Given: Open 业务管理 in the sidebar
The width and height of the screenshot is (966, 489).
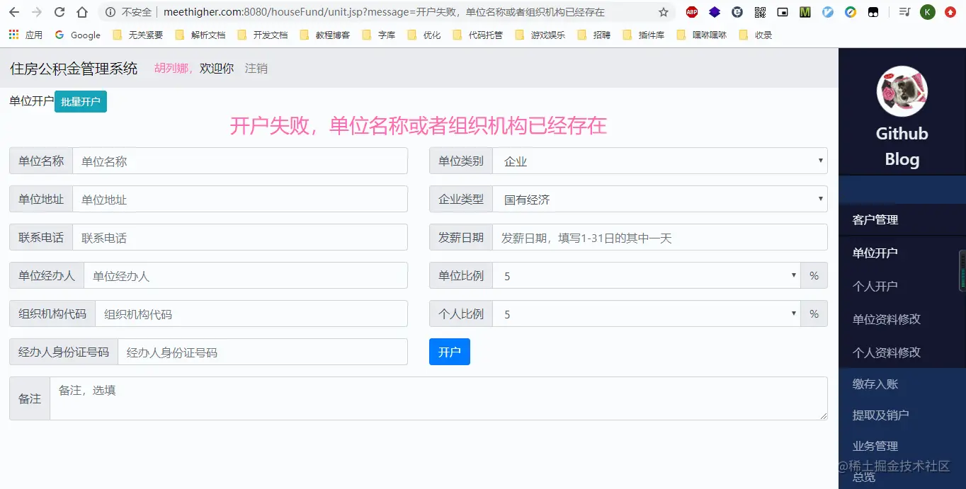Looking at the screenshot, I should (875, 446).
